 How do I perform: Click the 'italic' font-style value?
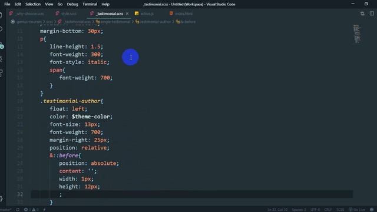pyautogui.click(x=97, y=62)
